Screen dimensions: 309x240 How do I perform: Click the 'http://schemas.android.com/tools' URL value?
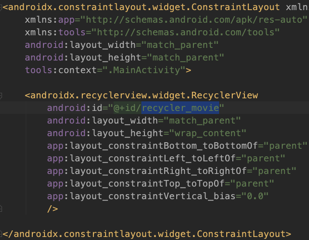point(185,32)
